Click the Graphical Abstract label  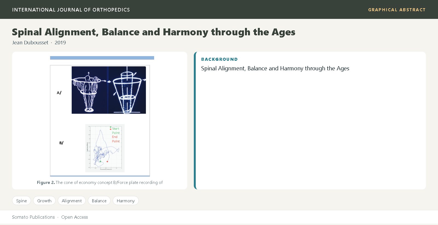coord(397,10)
